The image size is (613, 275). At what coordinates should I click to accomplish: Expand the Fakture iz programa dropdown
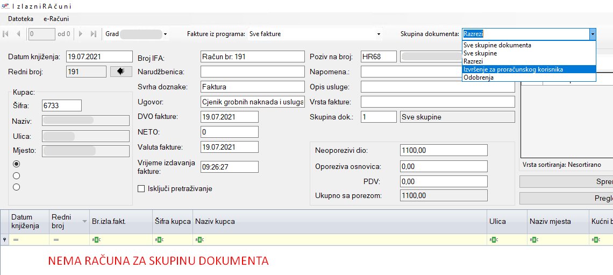click(x=379, y=34)
